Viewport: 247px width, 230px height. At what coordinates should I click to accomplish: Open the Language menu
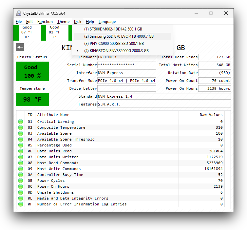point(107,22)
